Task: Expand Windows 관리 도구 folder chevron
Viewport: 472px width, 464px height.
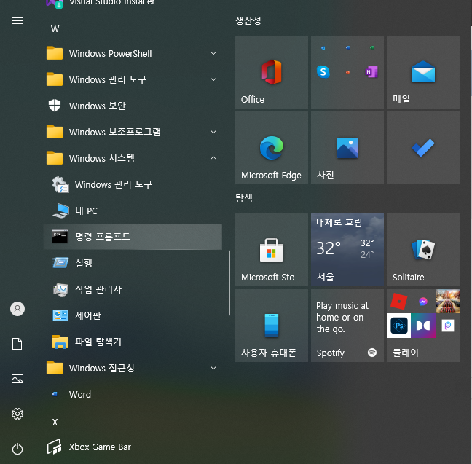Action: [213, 79]
